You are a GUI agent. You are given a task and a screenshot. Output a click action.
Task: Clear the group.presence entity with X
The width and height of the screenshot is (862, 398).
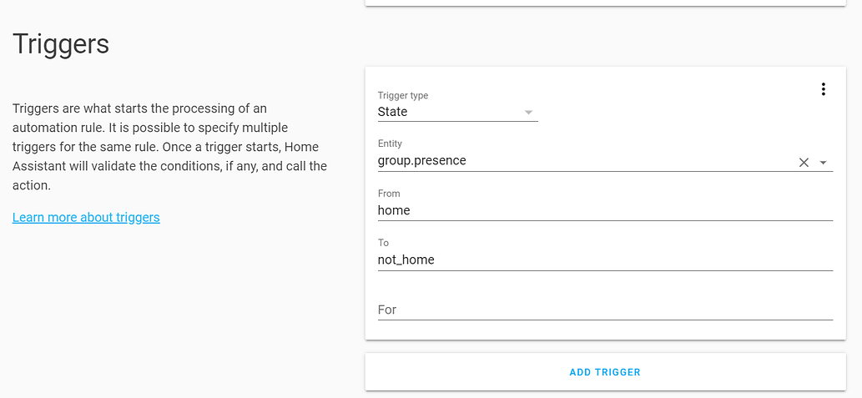pos(804,162)
